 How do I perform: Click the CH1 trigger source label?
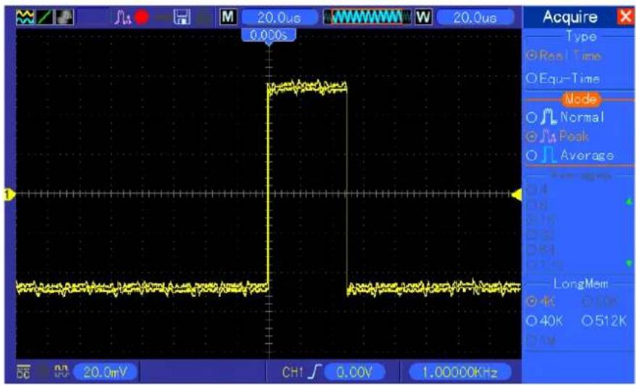click(292, 372)
